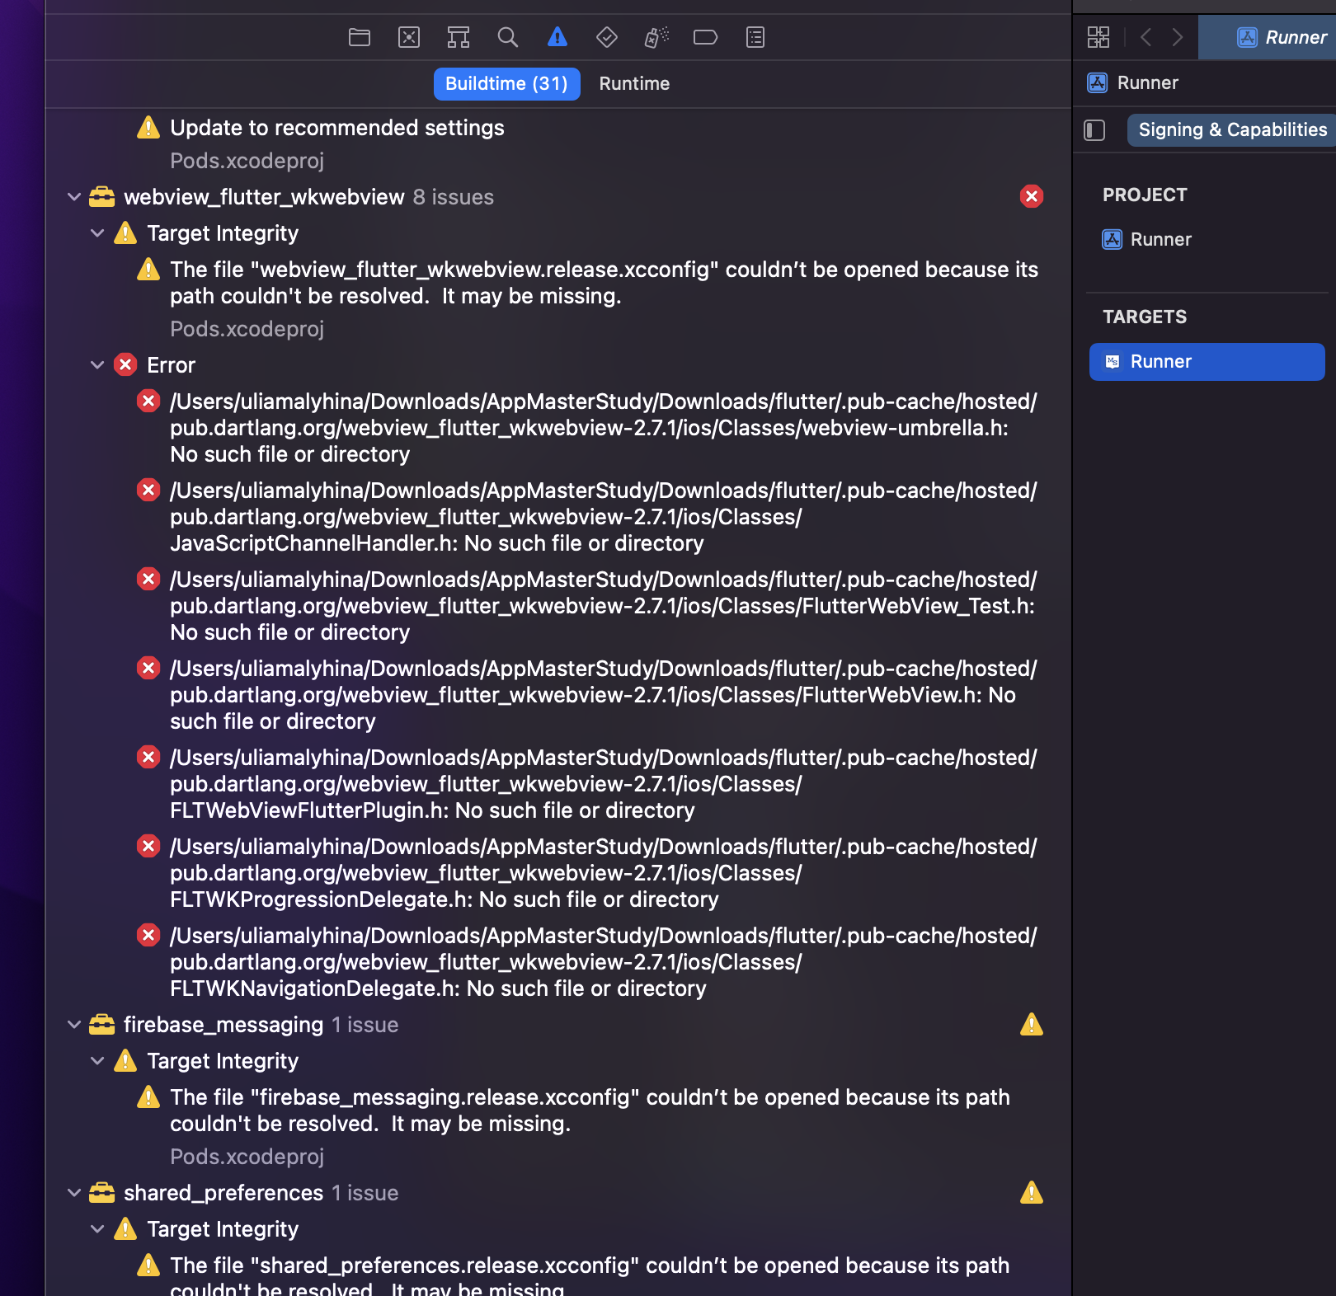Click warning icon for firebase_messaging.release.xcconfig message
The width and height of the screenshot is (1336, 1296).
click(x=148, y=1096)
